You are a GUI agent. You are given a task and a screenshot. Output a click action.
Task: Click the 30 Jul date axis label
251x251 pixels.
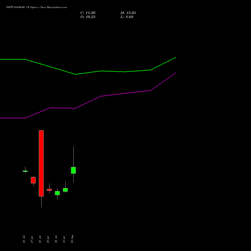[56, 239]
